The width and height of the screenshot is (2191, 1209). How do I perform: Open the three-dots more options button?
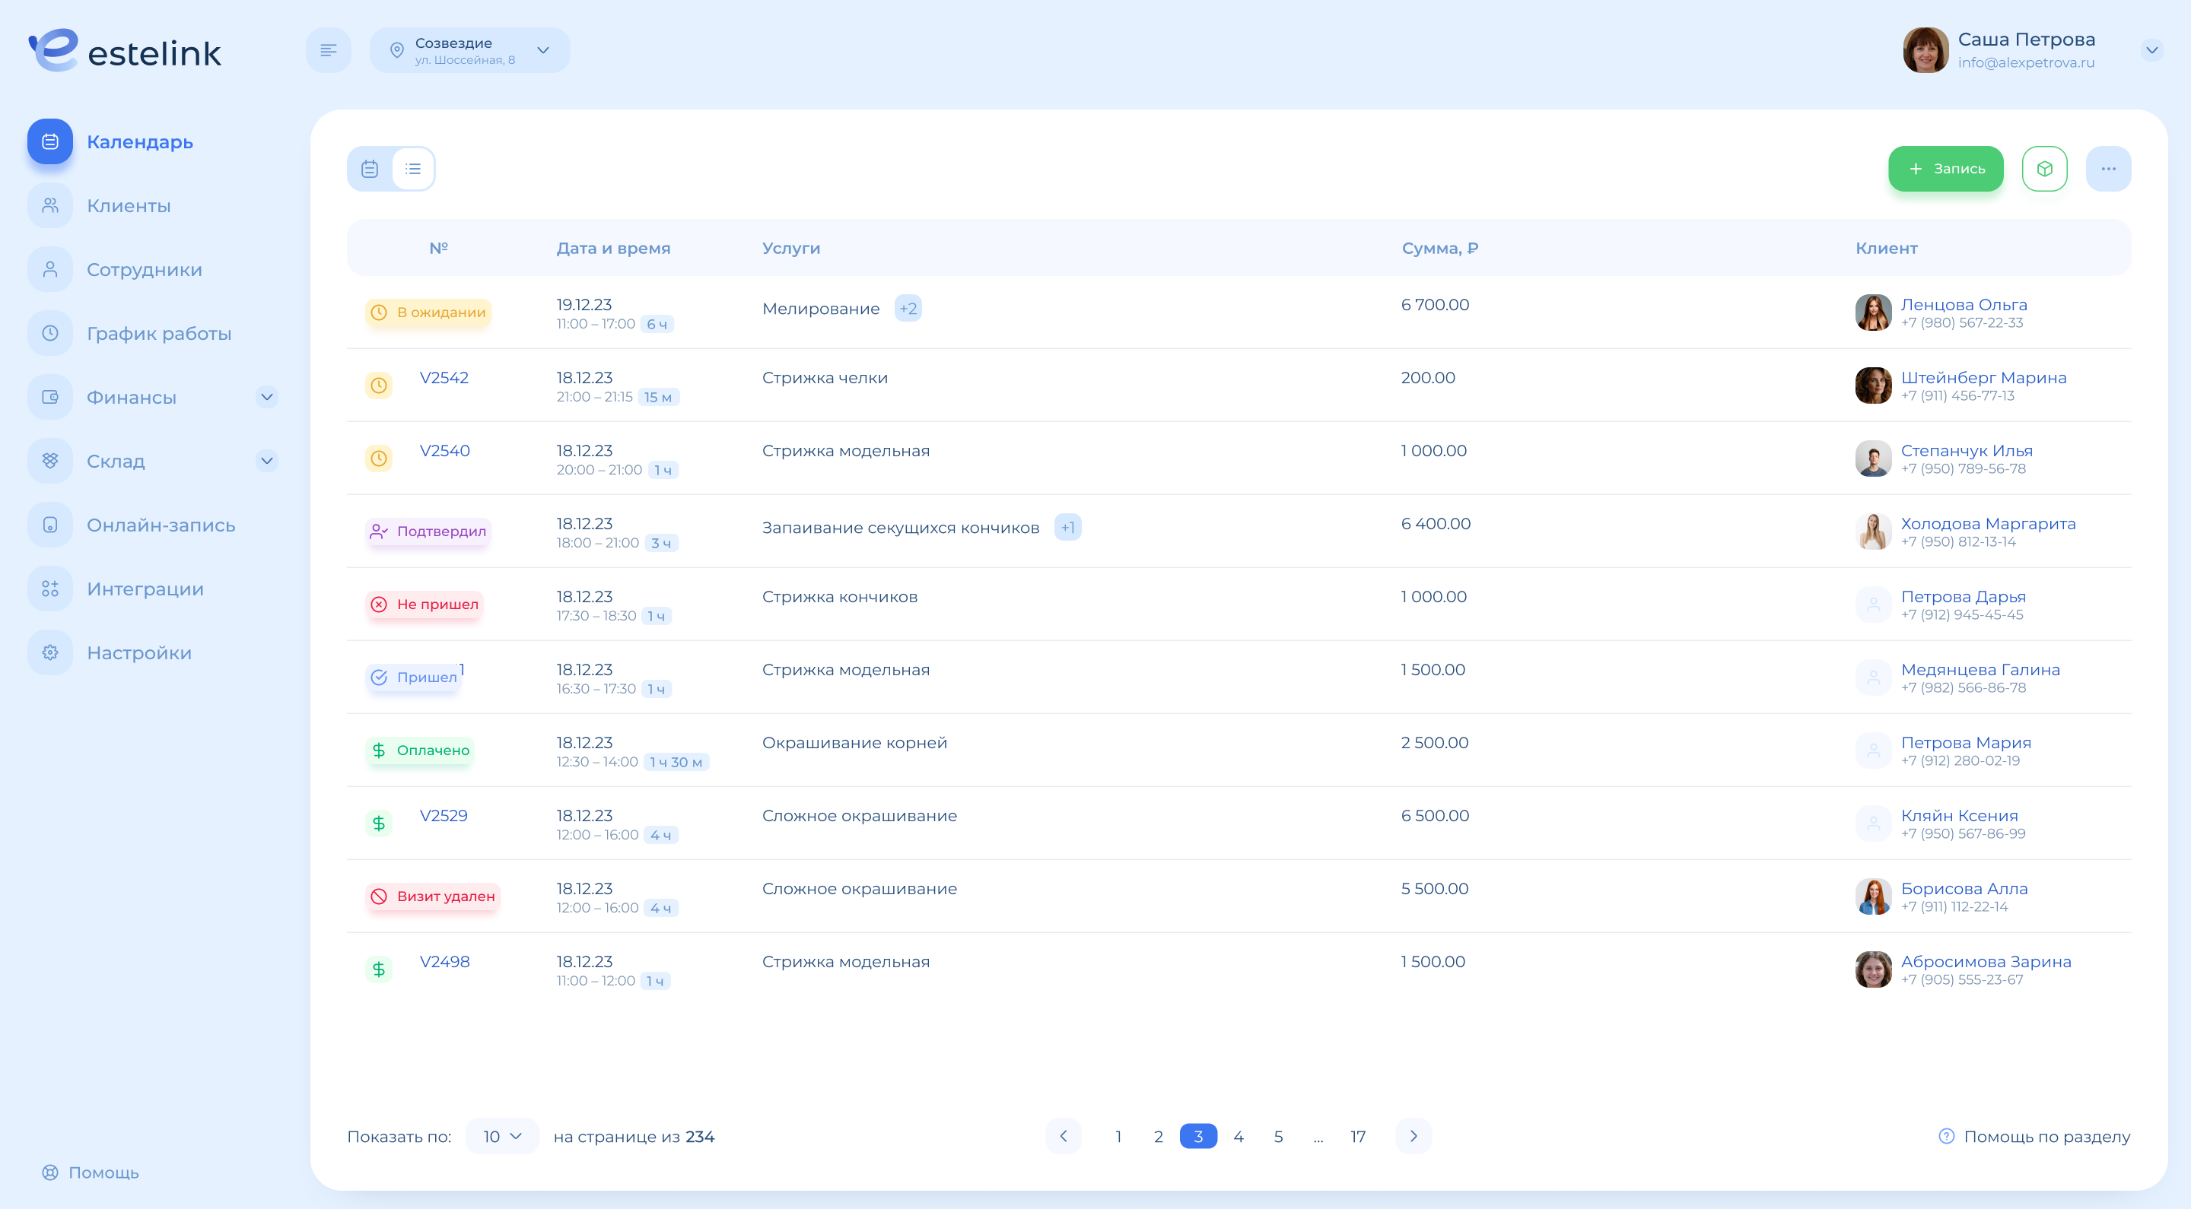[2109, 168]
